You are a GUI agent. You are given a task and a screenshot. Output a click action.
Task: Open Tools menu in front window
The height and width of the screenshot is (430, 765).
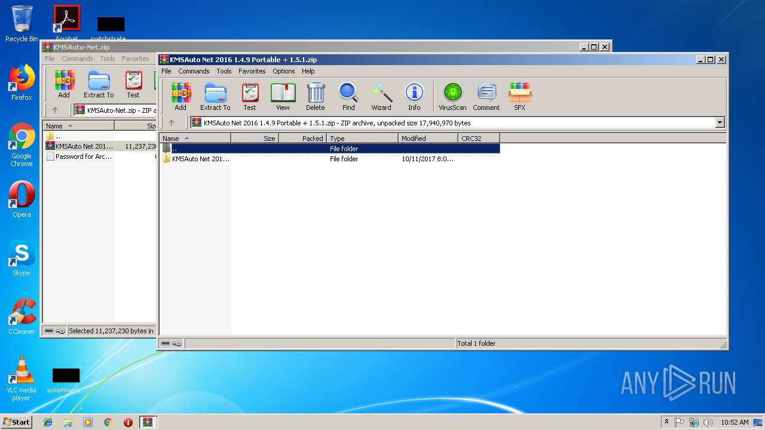pyautogui.click(x=224, y=71)
